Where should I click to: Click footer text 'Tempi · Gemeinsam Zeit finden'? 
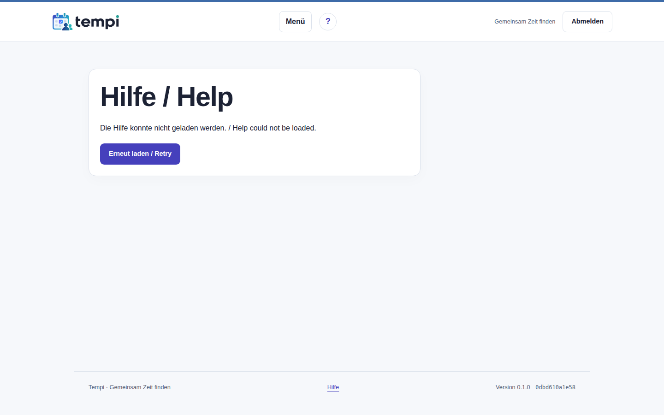pyautogui.click(x=130, y=387)
